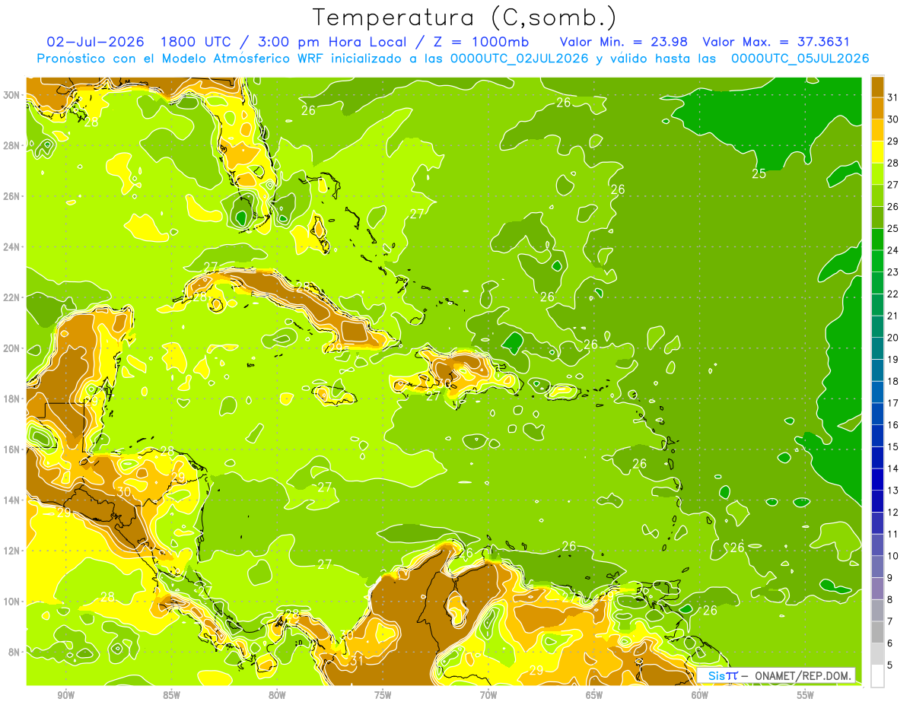The height and width of the screenshot is (705, 913).
Task: Click the legend scale label '31'
Action: click(892, 97)
